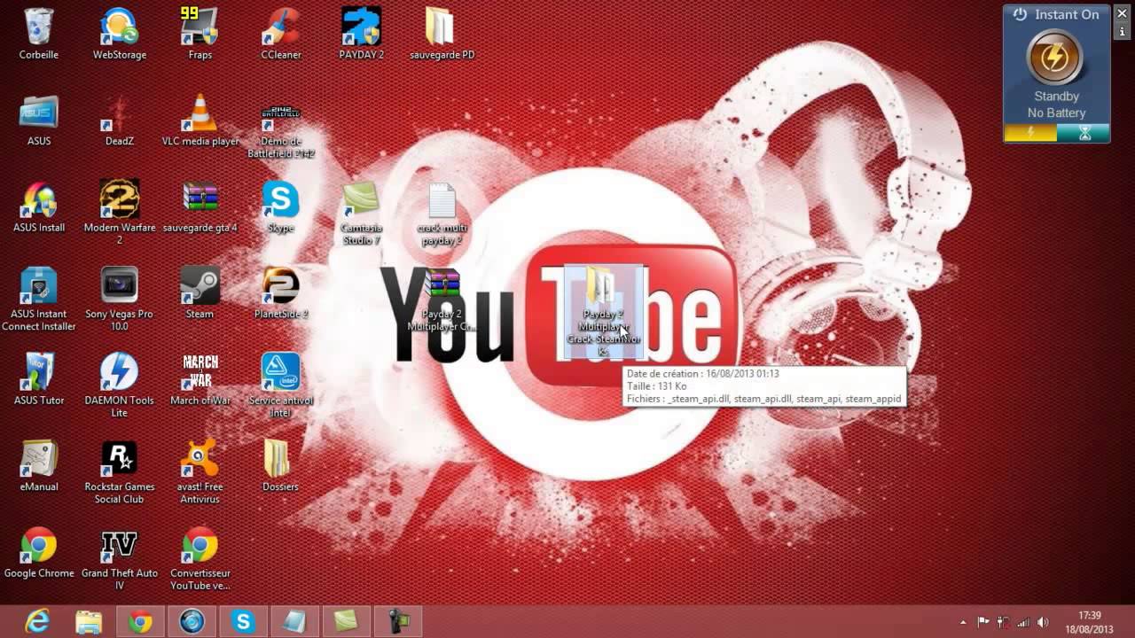
Task: Select the Modern Warfare 2 shortcut
Action: (120, 213)
